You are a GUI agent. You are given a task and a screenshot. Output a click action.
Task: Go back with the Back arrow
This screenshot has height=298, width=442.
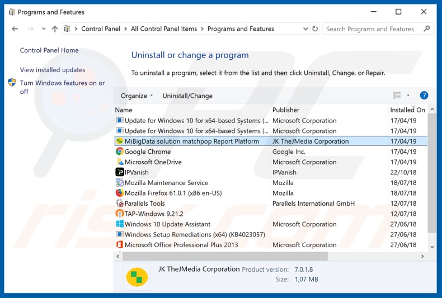[x=15, y=29]
